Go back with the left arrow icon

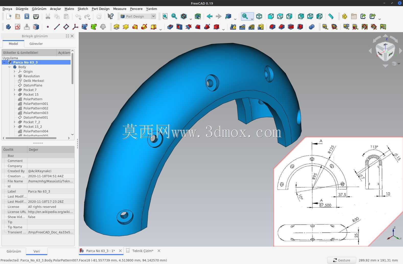210,16
